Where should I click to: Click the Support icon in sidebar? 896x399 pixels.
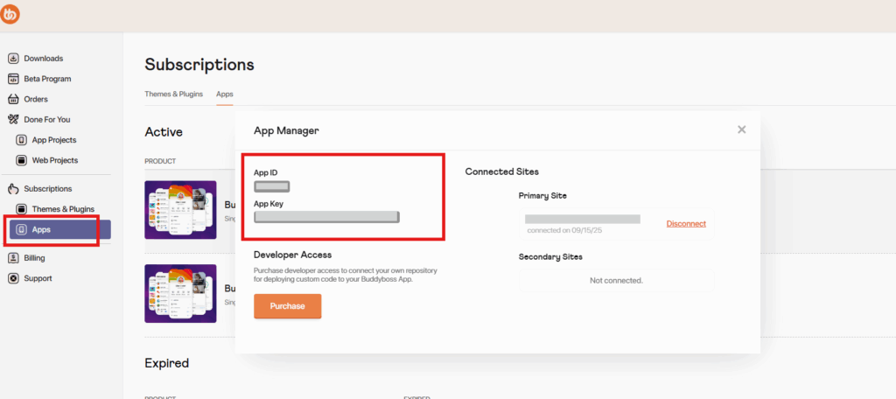tap(13, 278)
